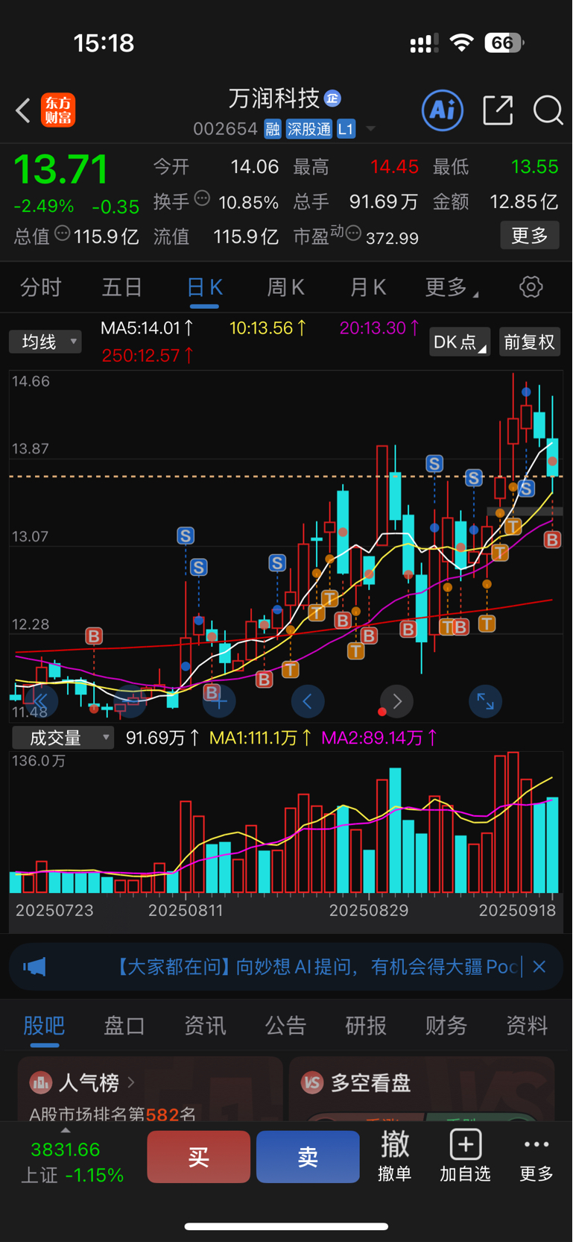Tap the current price 13.71

(61, 169)
